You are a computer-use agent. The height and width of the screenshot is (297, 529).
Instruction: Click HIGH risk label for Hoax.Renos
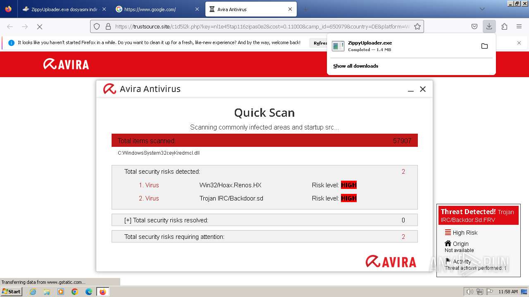[x=349, y=185]
